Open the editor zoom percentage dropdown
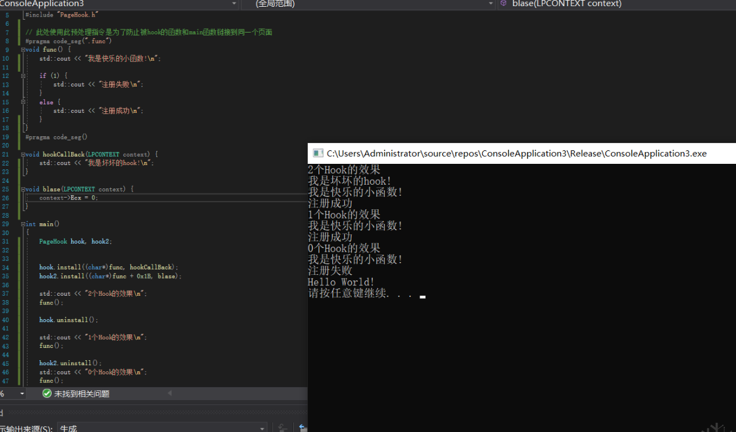736x432 pixels. click(22, 394)
